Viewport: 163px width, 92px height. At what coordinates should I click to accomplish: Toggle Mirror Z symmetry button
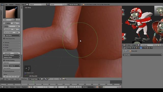coord(17,77)
